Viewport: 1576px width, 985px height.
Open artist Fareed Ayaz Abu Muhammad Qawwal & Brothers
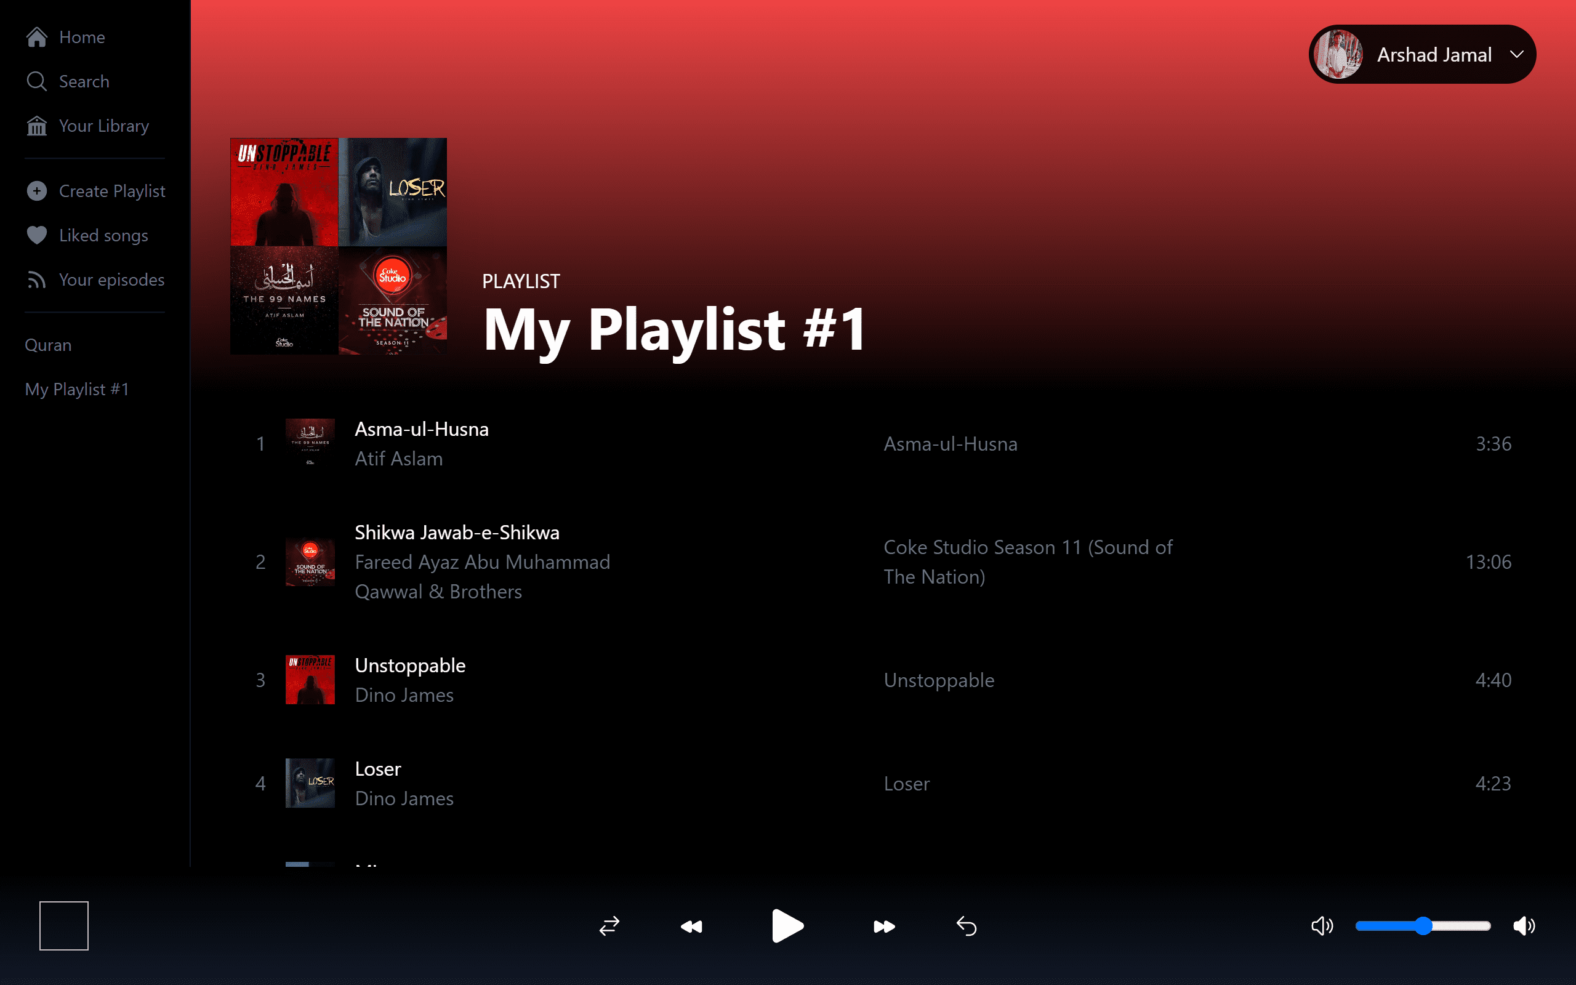coord(483,577)
